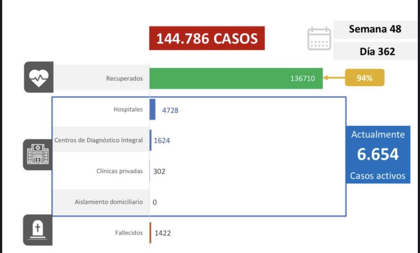Click the blue Hospitales bar
420x253 pixels.
point(152,109)
